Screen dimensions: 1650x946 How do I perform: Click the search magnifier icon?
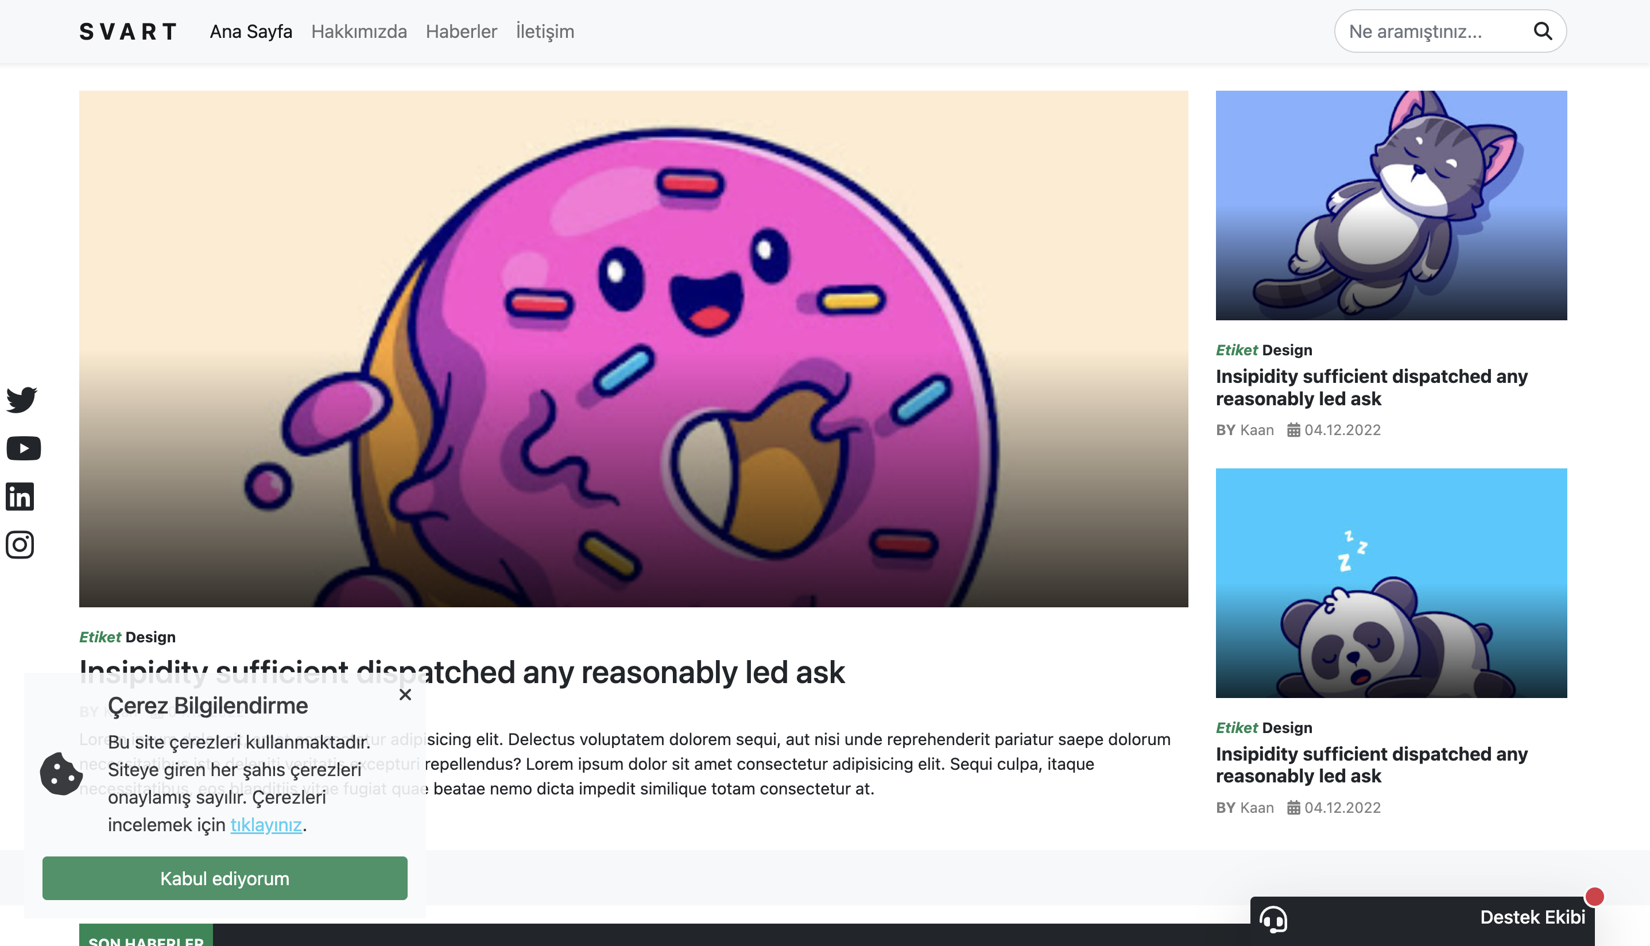(x=1543, y=31)
